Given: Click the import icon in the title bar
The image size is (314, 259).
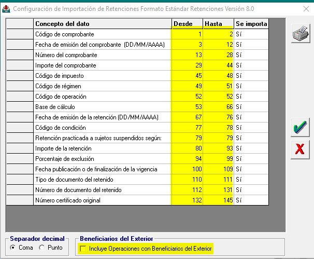Looking at the screenshot, I should coord(6,9).
